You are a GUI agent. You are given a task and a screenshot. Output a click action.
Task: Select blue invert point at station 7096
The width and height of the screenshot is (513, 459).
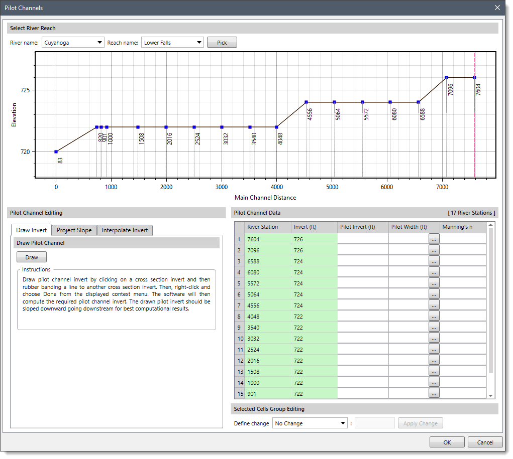point(446,77)
